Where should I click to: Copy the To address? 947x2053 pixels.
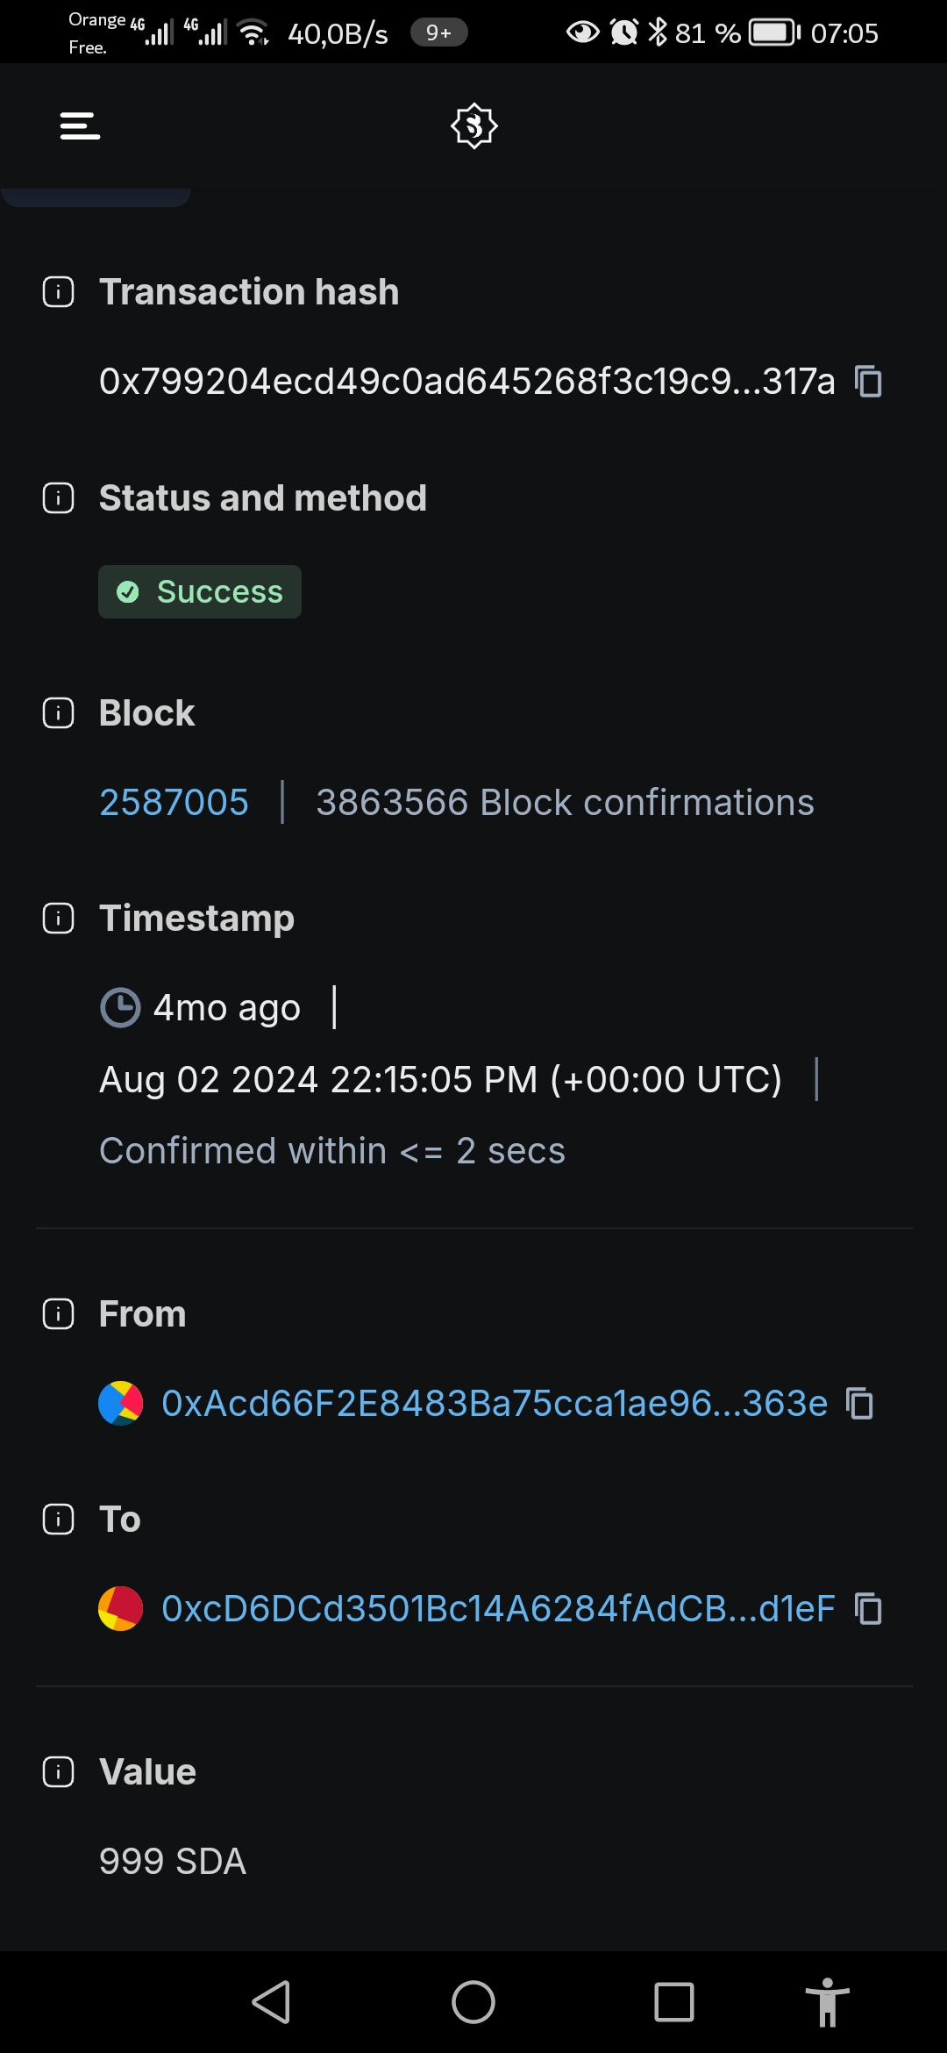click(868, 1608)
